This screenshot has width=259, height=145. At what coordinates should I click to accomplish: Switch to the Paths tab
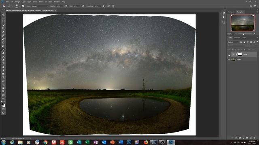click(x=244, y=38)
